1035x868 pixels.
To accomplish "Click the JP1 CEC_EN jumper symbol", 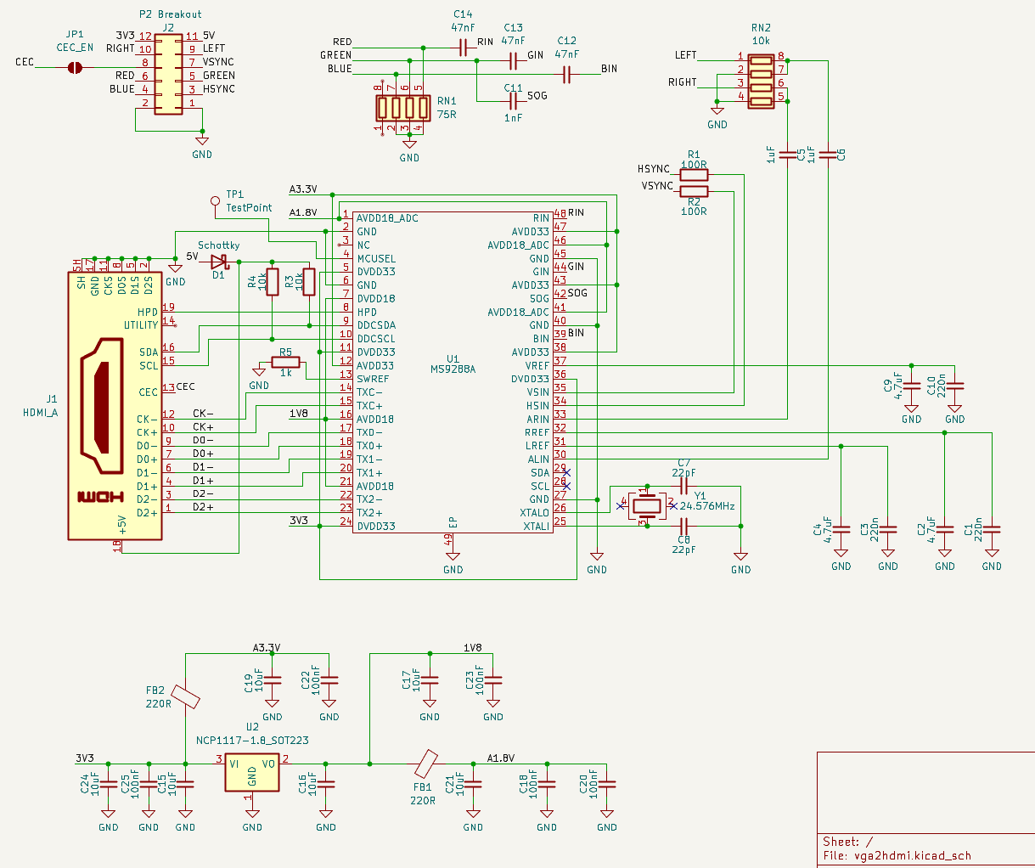I will tap(75, 63).
